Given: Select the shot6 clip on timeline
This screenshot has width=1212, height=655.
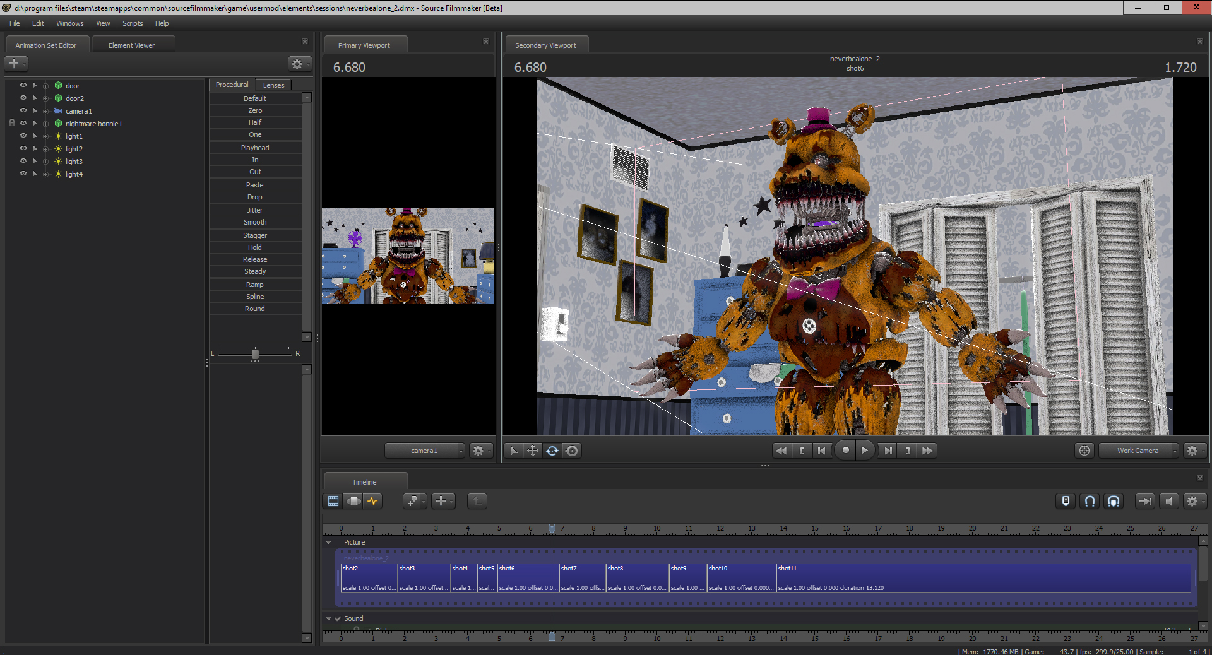Looking at the screenshot, I should (528, 577).
